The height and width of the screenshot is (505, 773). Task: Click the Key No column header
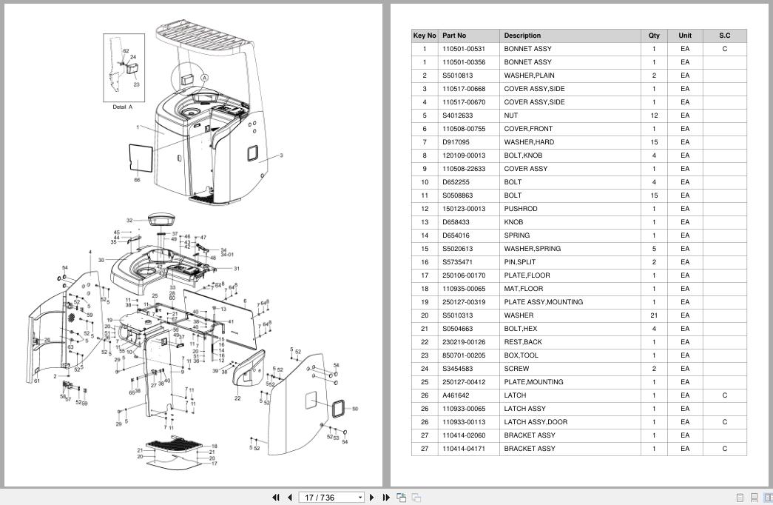pyautogui.click(x=425, y=36)
